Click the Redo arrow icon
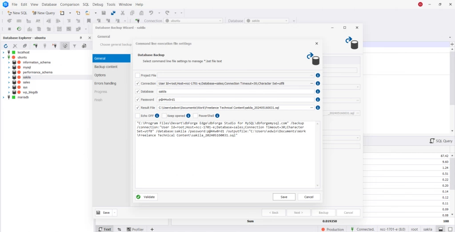This screenshot has height=232, width=455. click(x=167, y=13)
